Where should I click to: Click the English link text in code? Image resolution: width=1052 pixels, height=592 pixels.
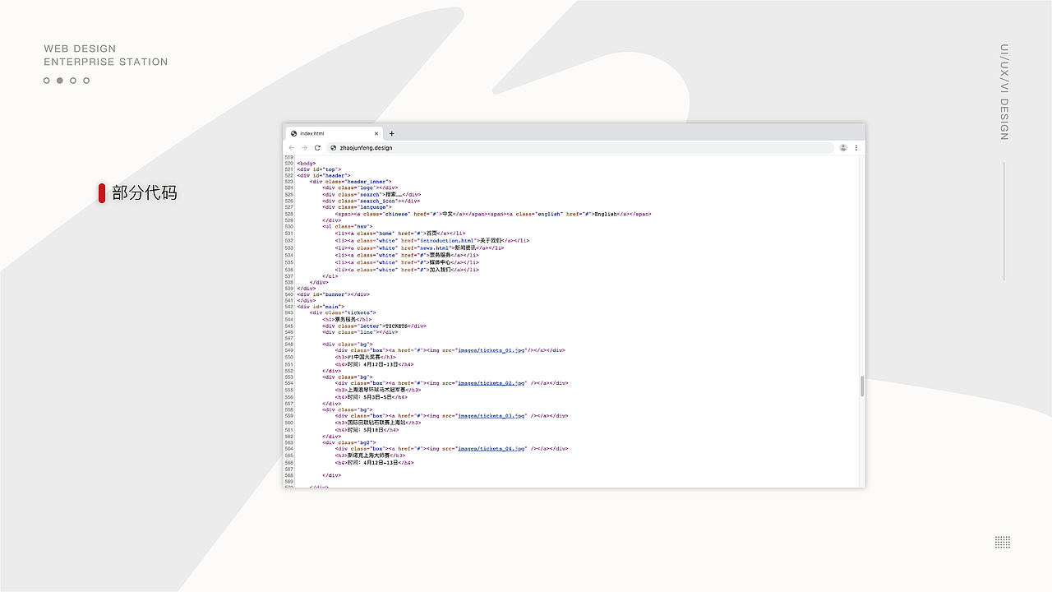click(606, 214)
